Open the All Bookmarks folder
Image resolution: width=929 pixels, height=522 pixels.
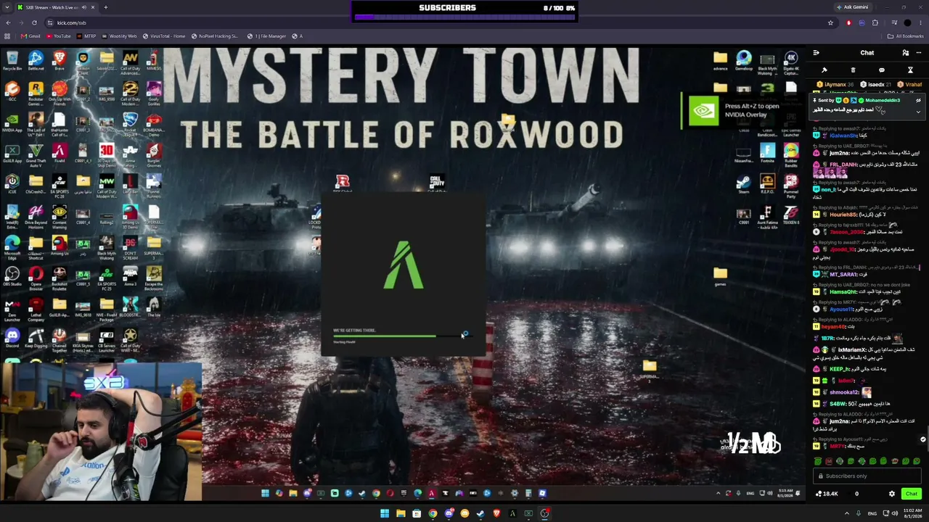[906, 36]
